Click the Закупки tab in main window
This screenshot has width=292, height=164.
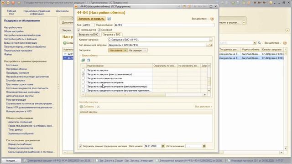tap(67, 30)
